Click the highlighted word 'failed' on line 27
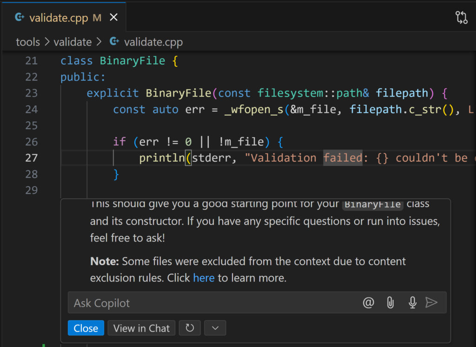 343,158
